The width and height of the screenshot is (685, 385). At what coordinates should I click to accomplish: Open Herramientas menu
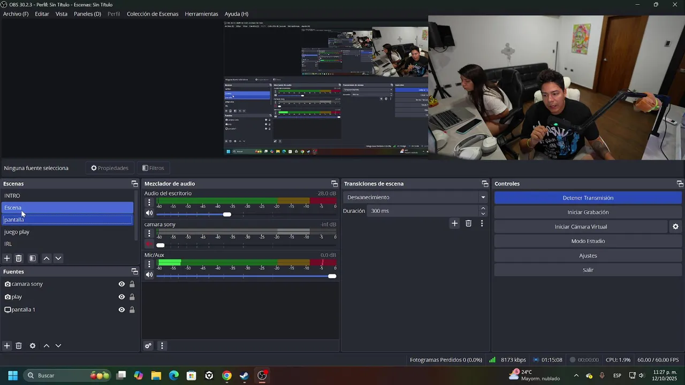point(201,14)
